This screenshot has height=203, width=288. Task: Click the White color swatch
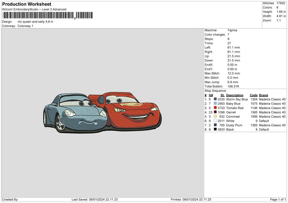(x=215, y=121)
